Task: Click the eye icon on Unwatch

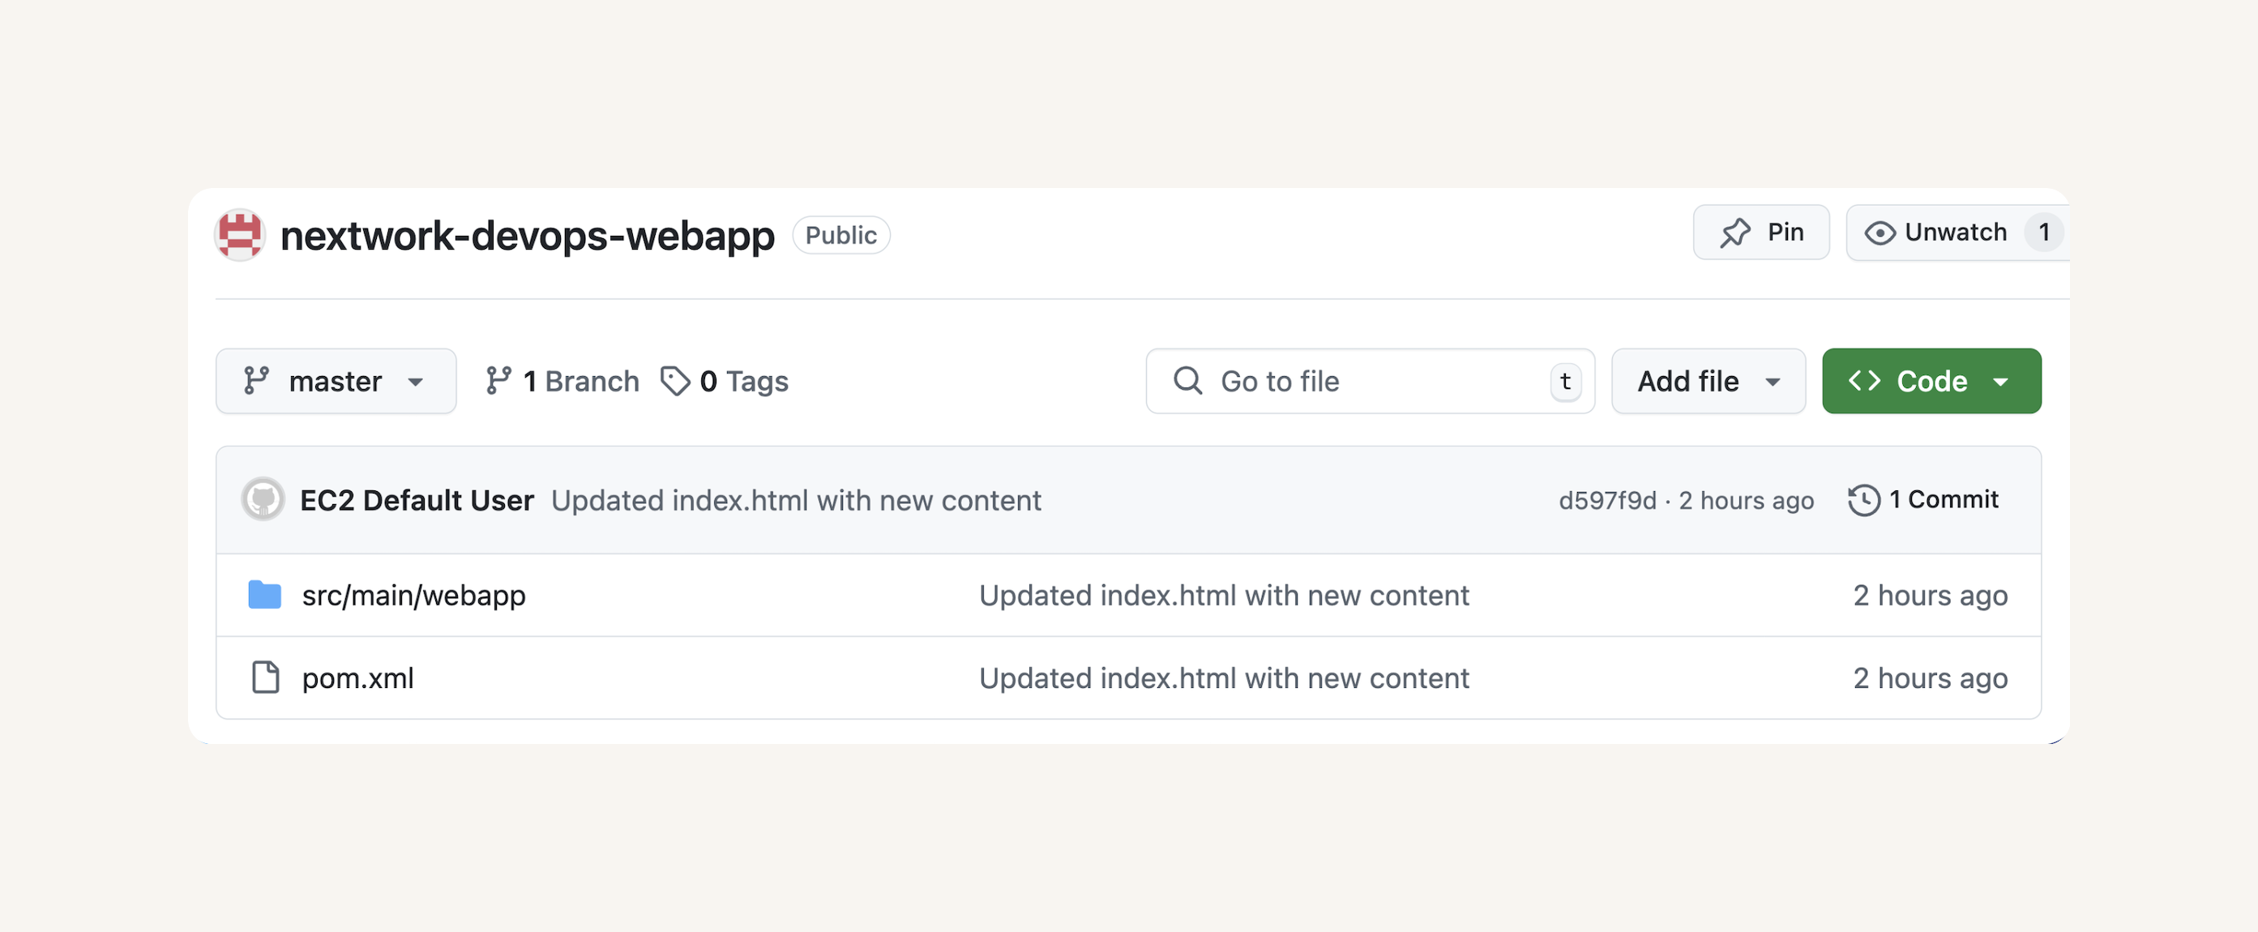Action: (x=1880, y=233)
